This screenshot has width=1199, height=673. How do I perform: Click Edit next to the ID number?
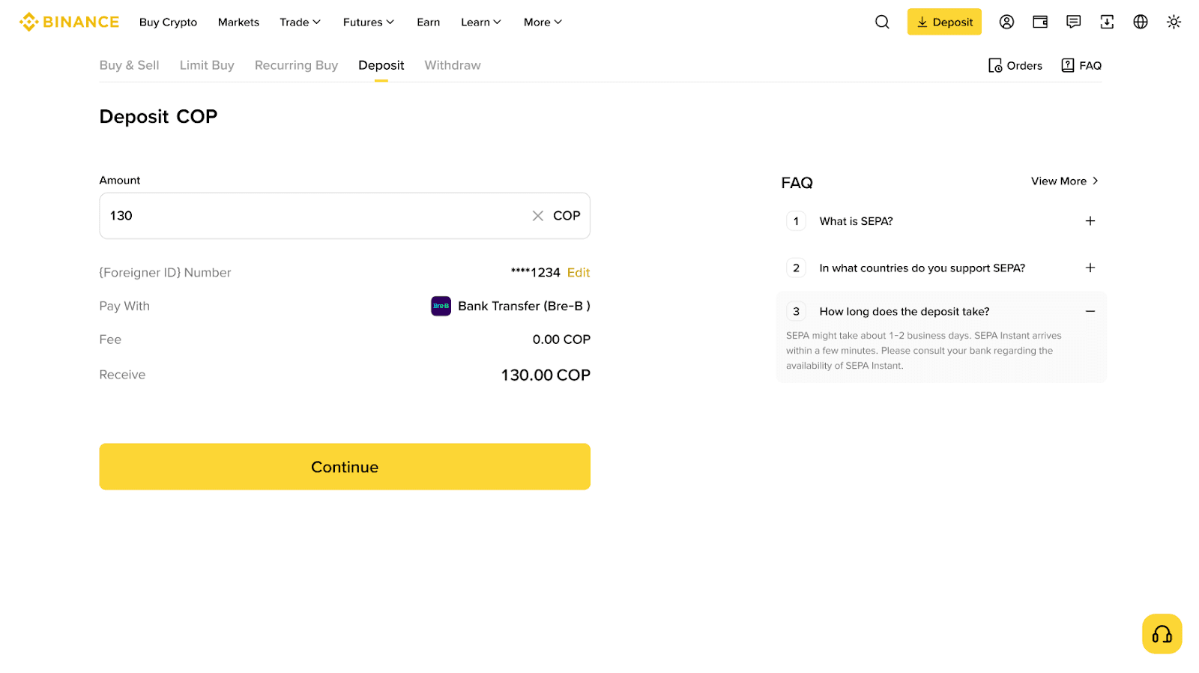[x=579, y=273]
